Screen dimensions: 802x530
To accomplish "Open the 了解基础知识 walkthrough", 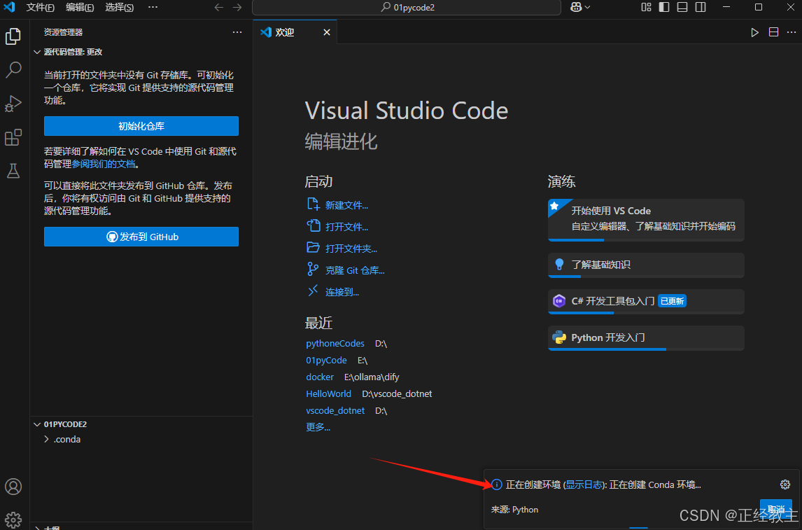I will pos(646,265).
